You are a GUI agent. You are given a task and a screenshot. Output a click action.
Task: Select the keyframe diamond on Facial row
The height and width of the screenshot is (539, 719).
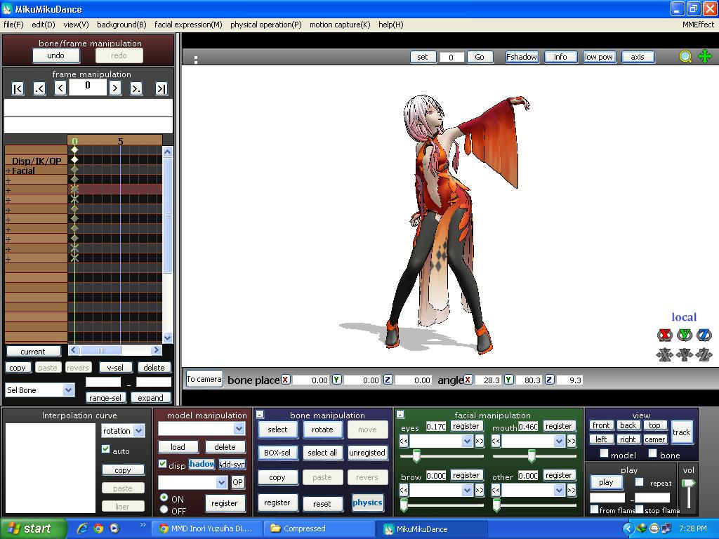[74, 170]
